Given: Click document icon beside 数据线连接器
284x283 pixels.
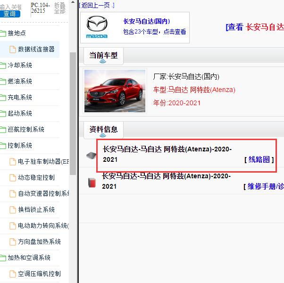Looking at the screenshot, I should [13, 50].
